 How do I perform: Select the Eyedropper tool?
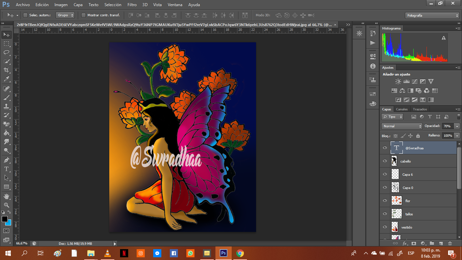click(x=6, y=79)
